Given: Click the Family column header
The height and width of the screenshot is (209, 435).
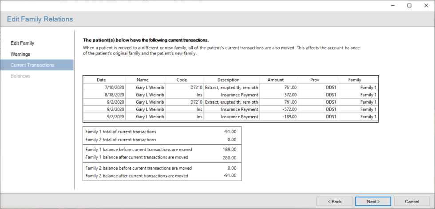Looking at the screenshot, I should (355, 80).
